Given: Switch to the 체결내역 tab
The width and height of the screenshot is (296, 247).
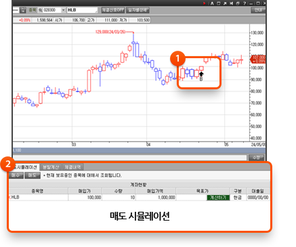Looking at the screenshot, I should (x=72, y=167).
